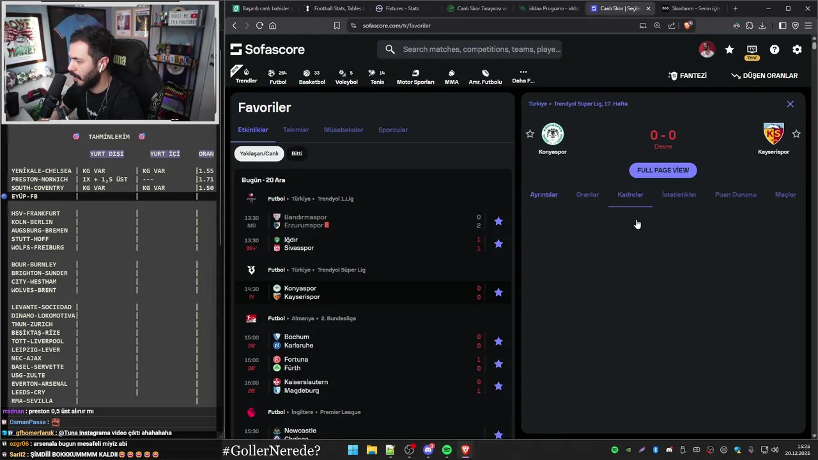Unfavorite the Iğdır–Sivasspor match star
818x460 pixels.
(498, 243)
